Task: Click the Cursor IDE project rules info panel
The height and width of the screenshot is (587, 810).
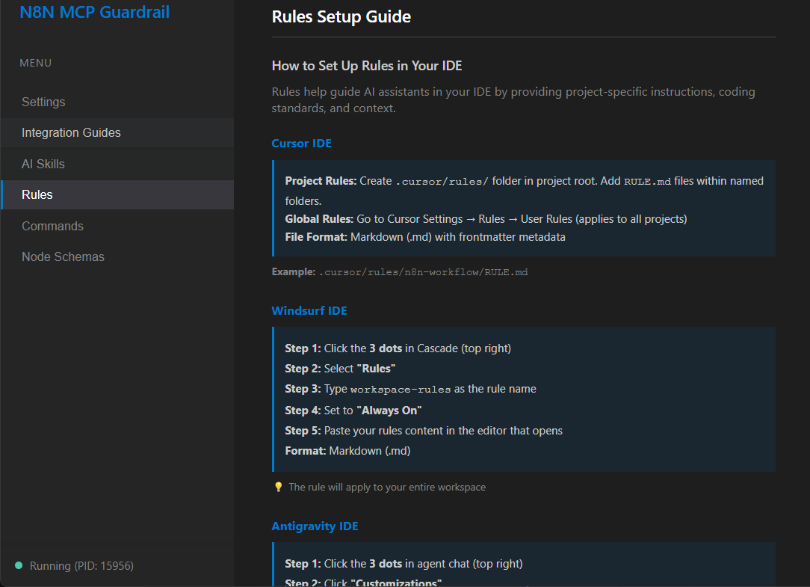Action: click(523, 208)
